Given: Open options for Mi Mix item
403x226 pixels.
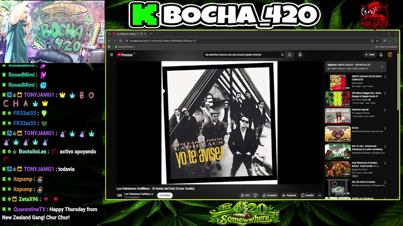Looking at the screenshot, I should tap(385, 128).
